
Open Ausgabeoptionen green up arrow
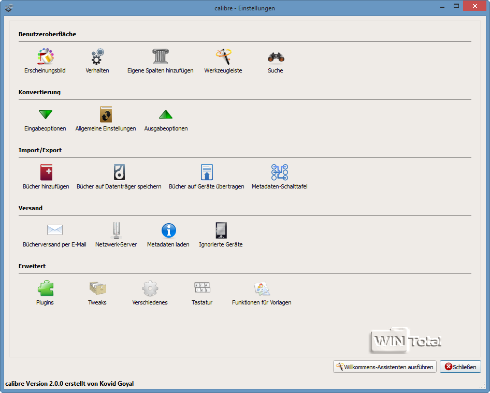(x=166, y=114)
